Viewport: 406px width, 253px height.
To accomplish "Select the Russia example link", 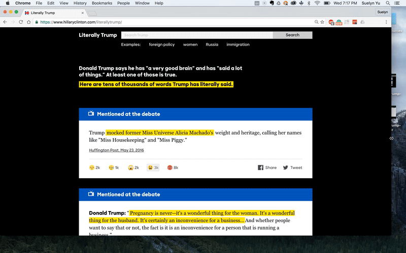I will tap(212, 45).
